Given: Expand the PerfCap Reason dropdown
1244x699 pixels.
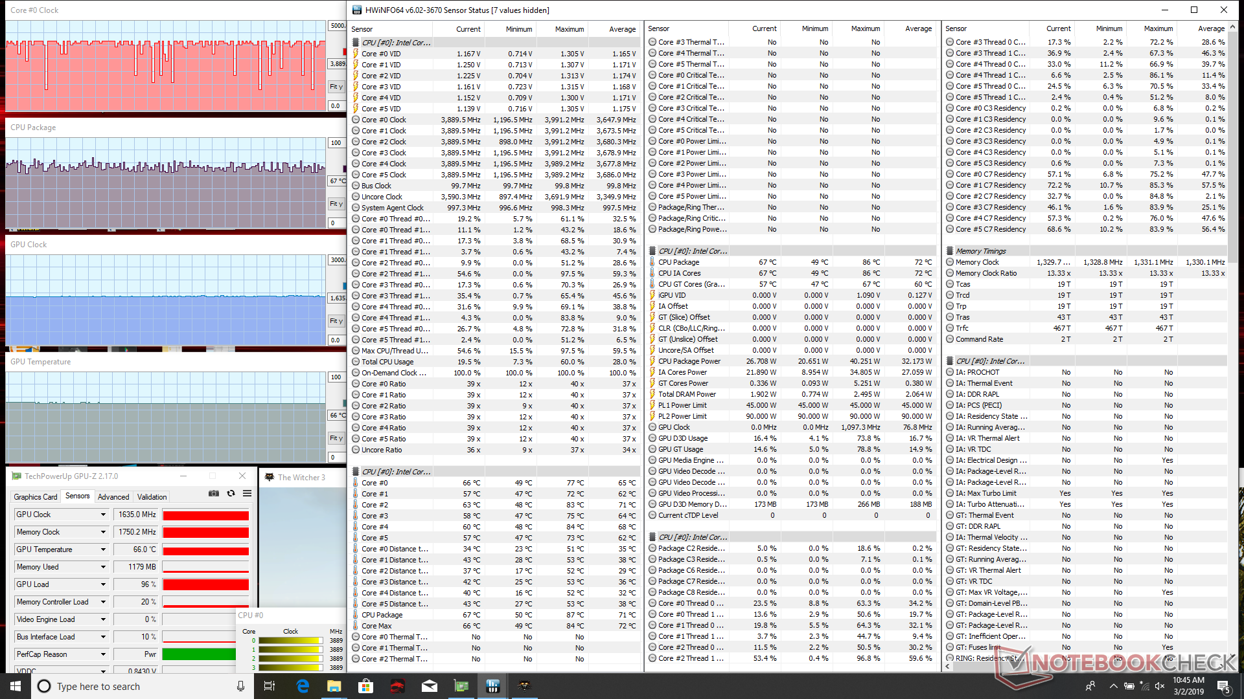Looking at the screenshot, I should 103,654.
